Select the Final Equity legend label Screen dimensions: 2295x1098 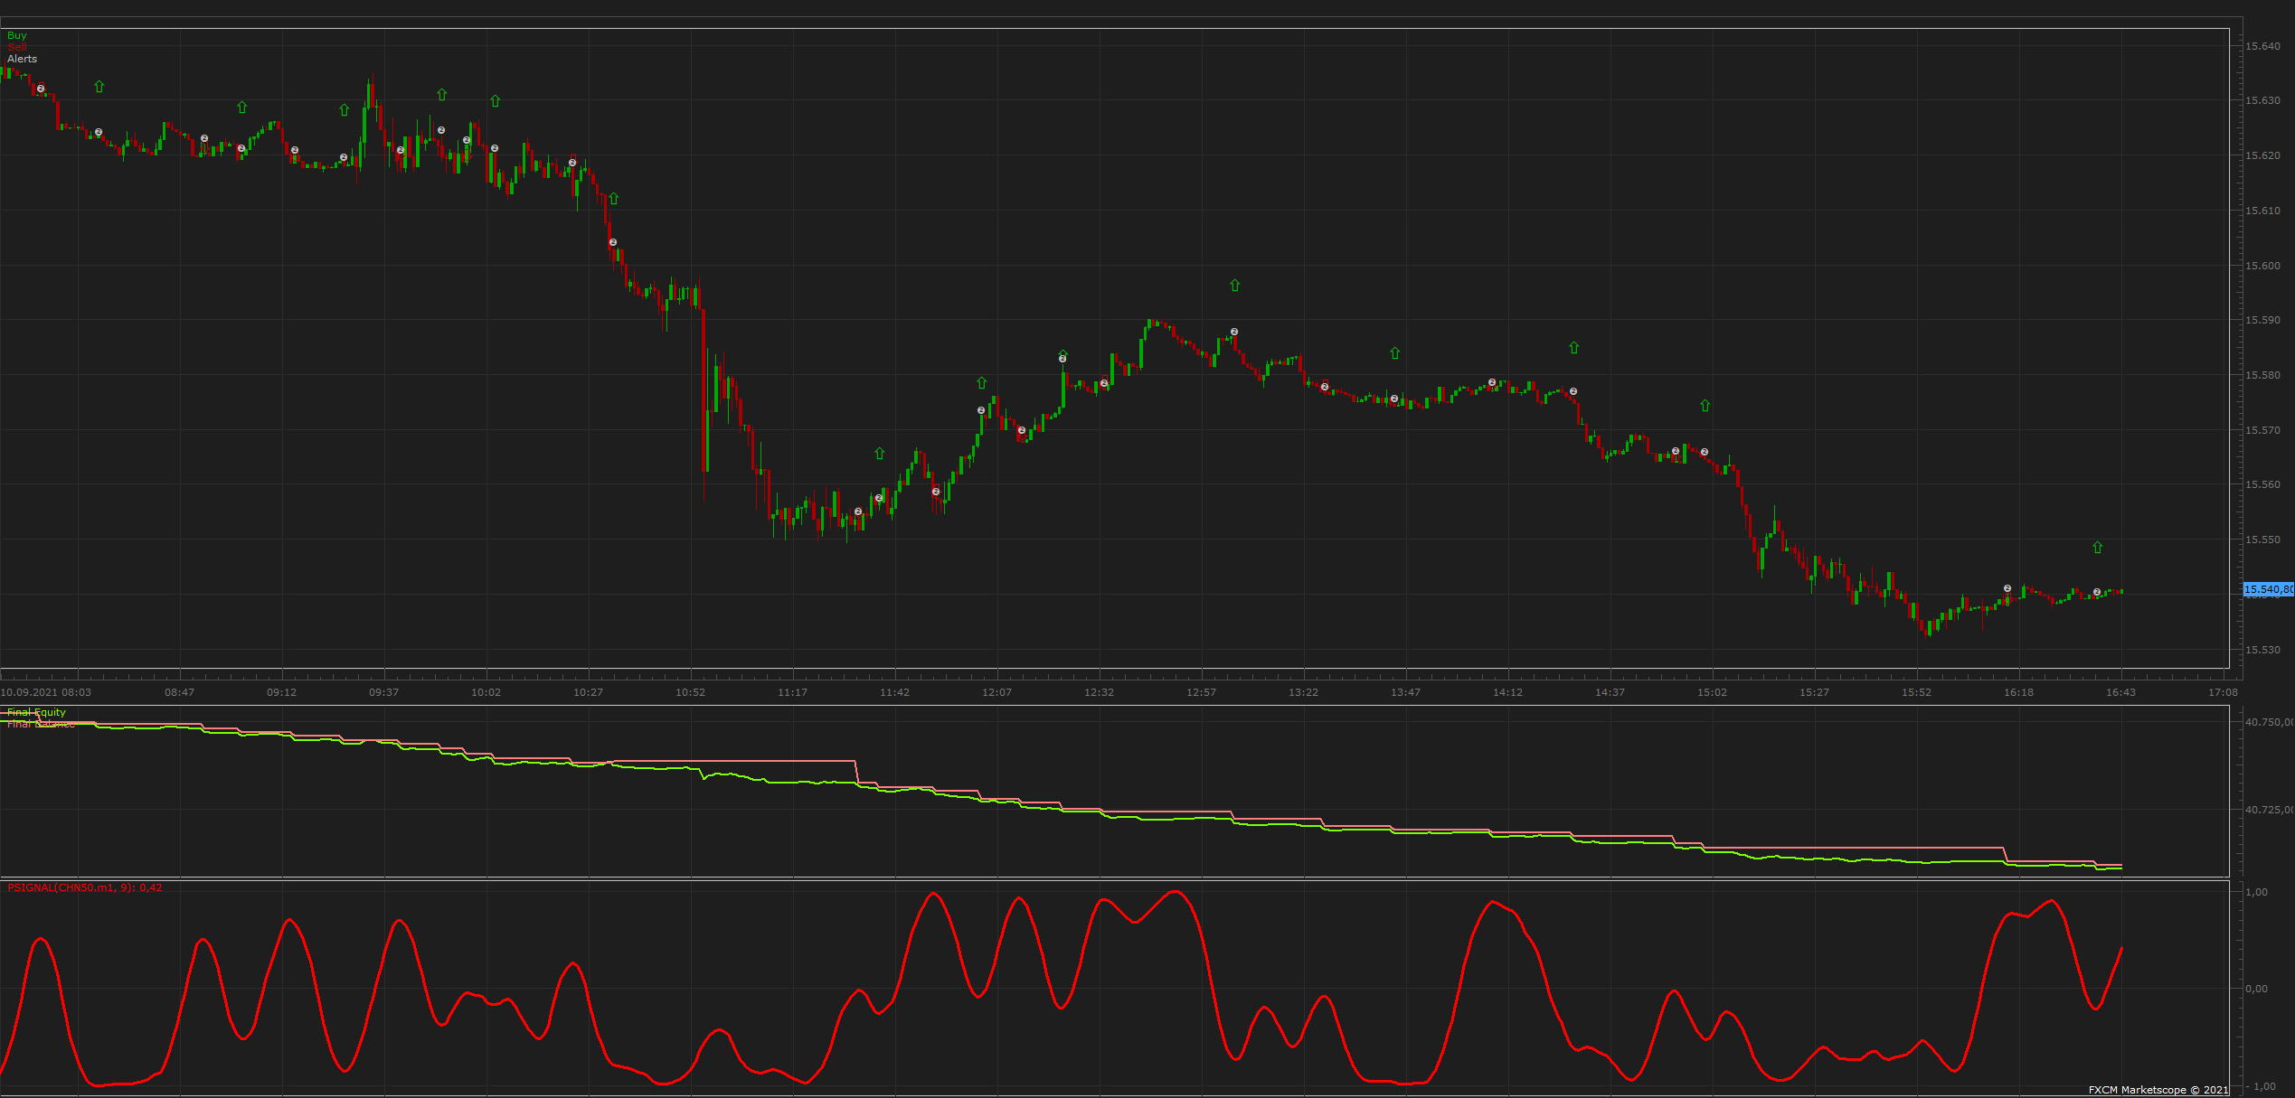[36, 712]
